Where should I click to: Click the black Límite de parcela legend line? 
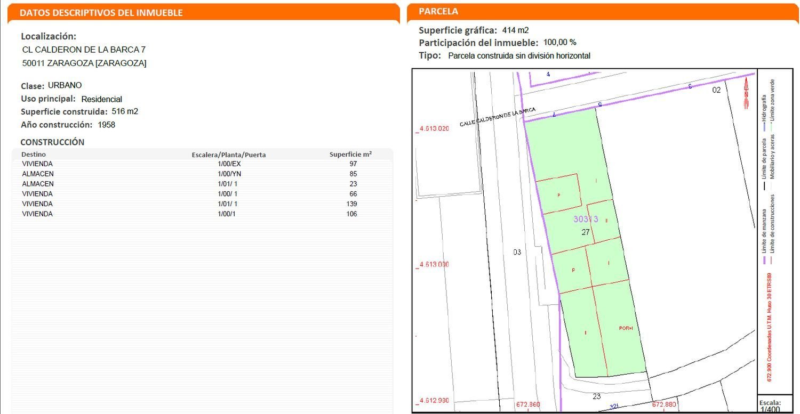[764, 186]
